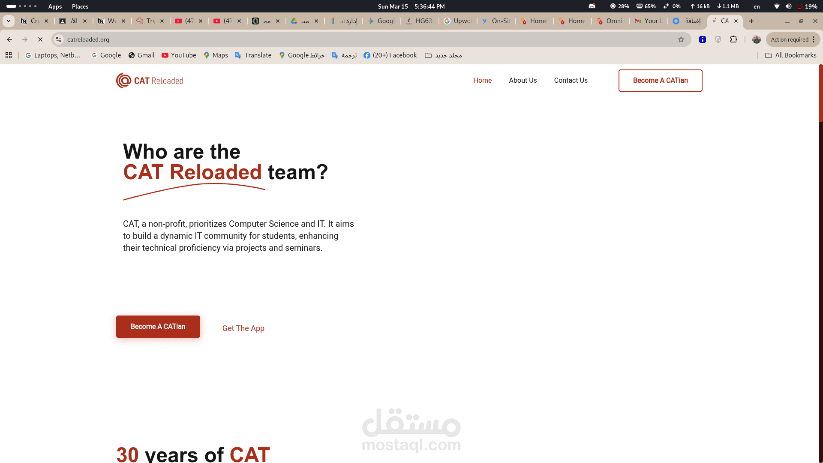Go back to the previous page
The image size is (823, 463).
tap(9, 39)
